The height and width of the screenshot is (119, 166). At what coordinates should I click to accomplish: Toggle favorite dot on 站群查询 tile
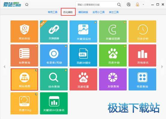click(36, 46)
